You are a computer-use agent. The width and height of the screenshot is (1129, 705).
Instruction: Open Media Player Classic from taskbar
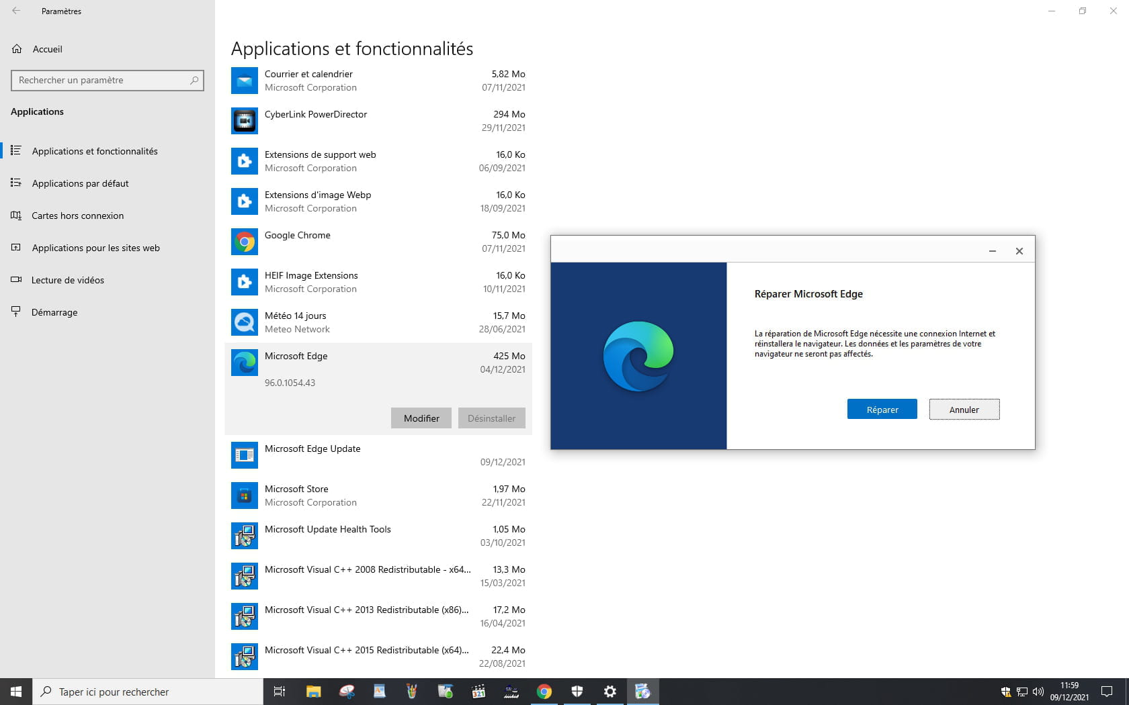[478, 692]
